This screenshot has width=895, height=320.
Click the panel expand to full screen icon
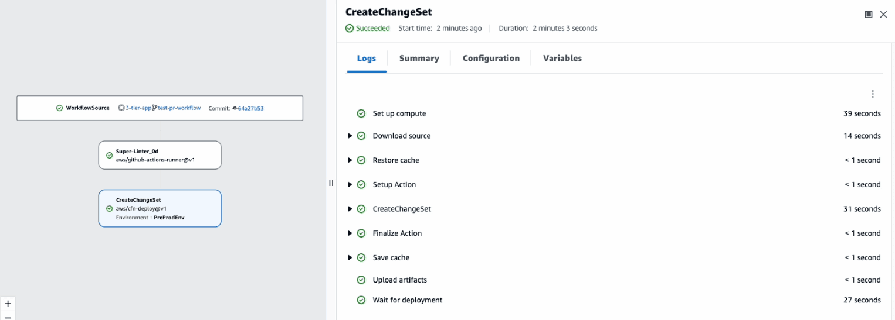pos(869,15)
